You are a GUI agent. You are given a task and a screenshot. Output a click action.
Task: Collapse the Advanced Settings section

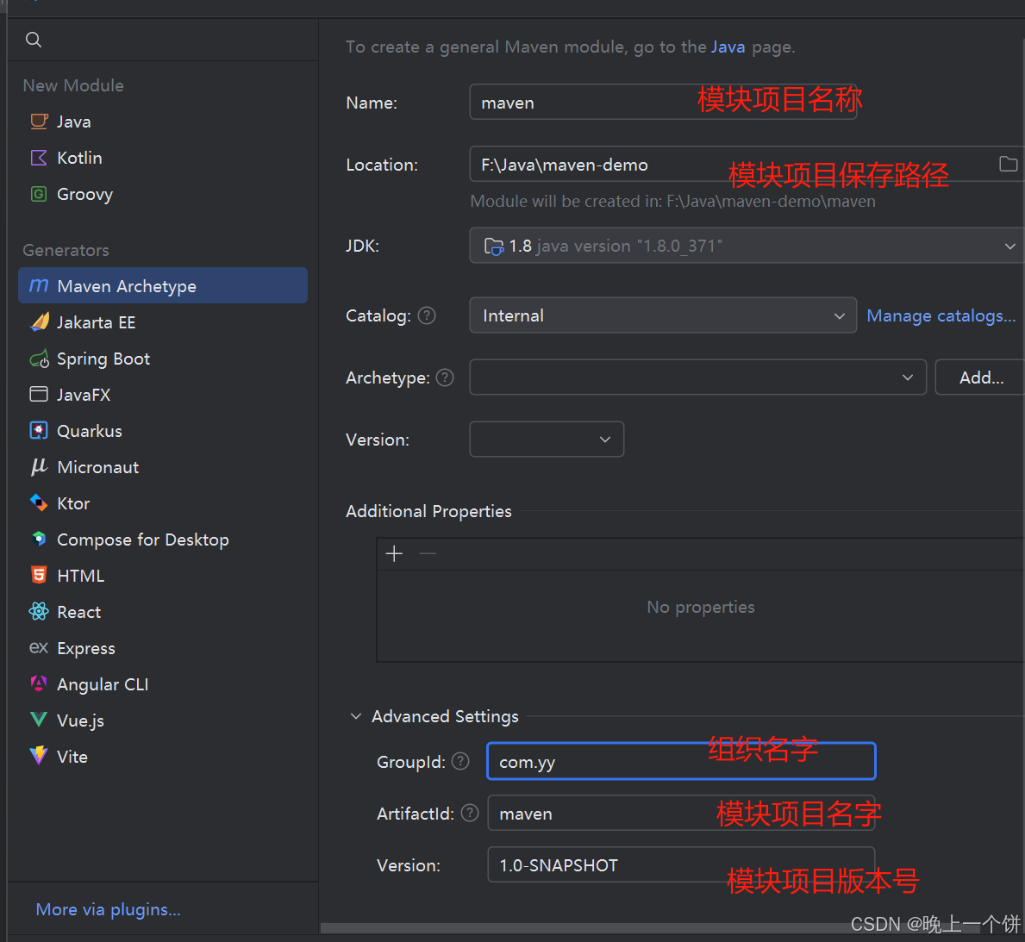pyautogui.click(x=356, y=716)
